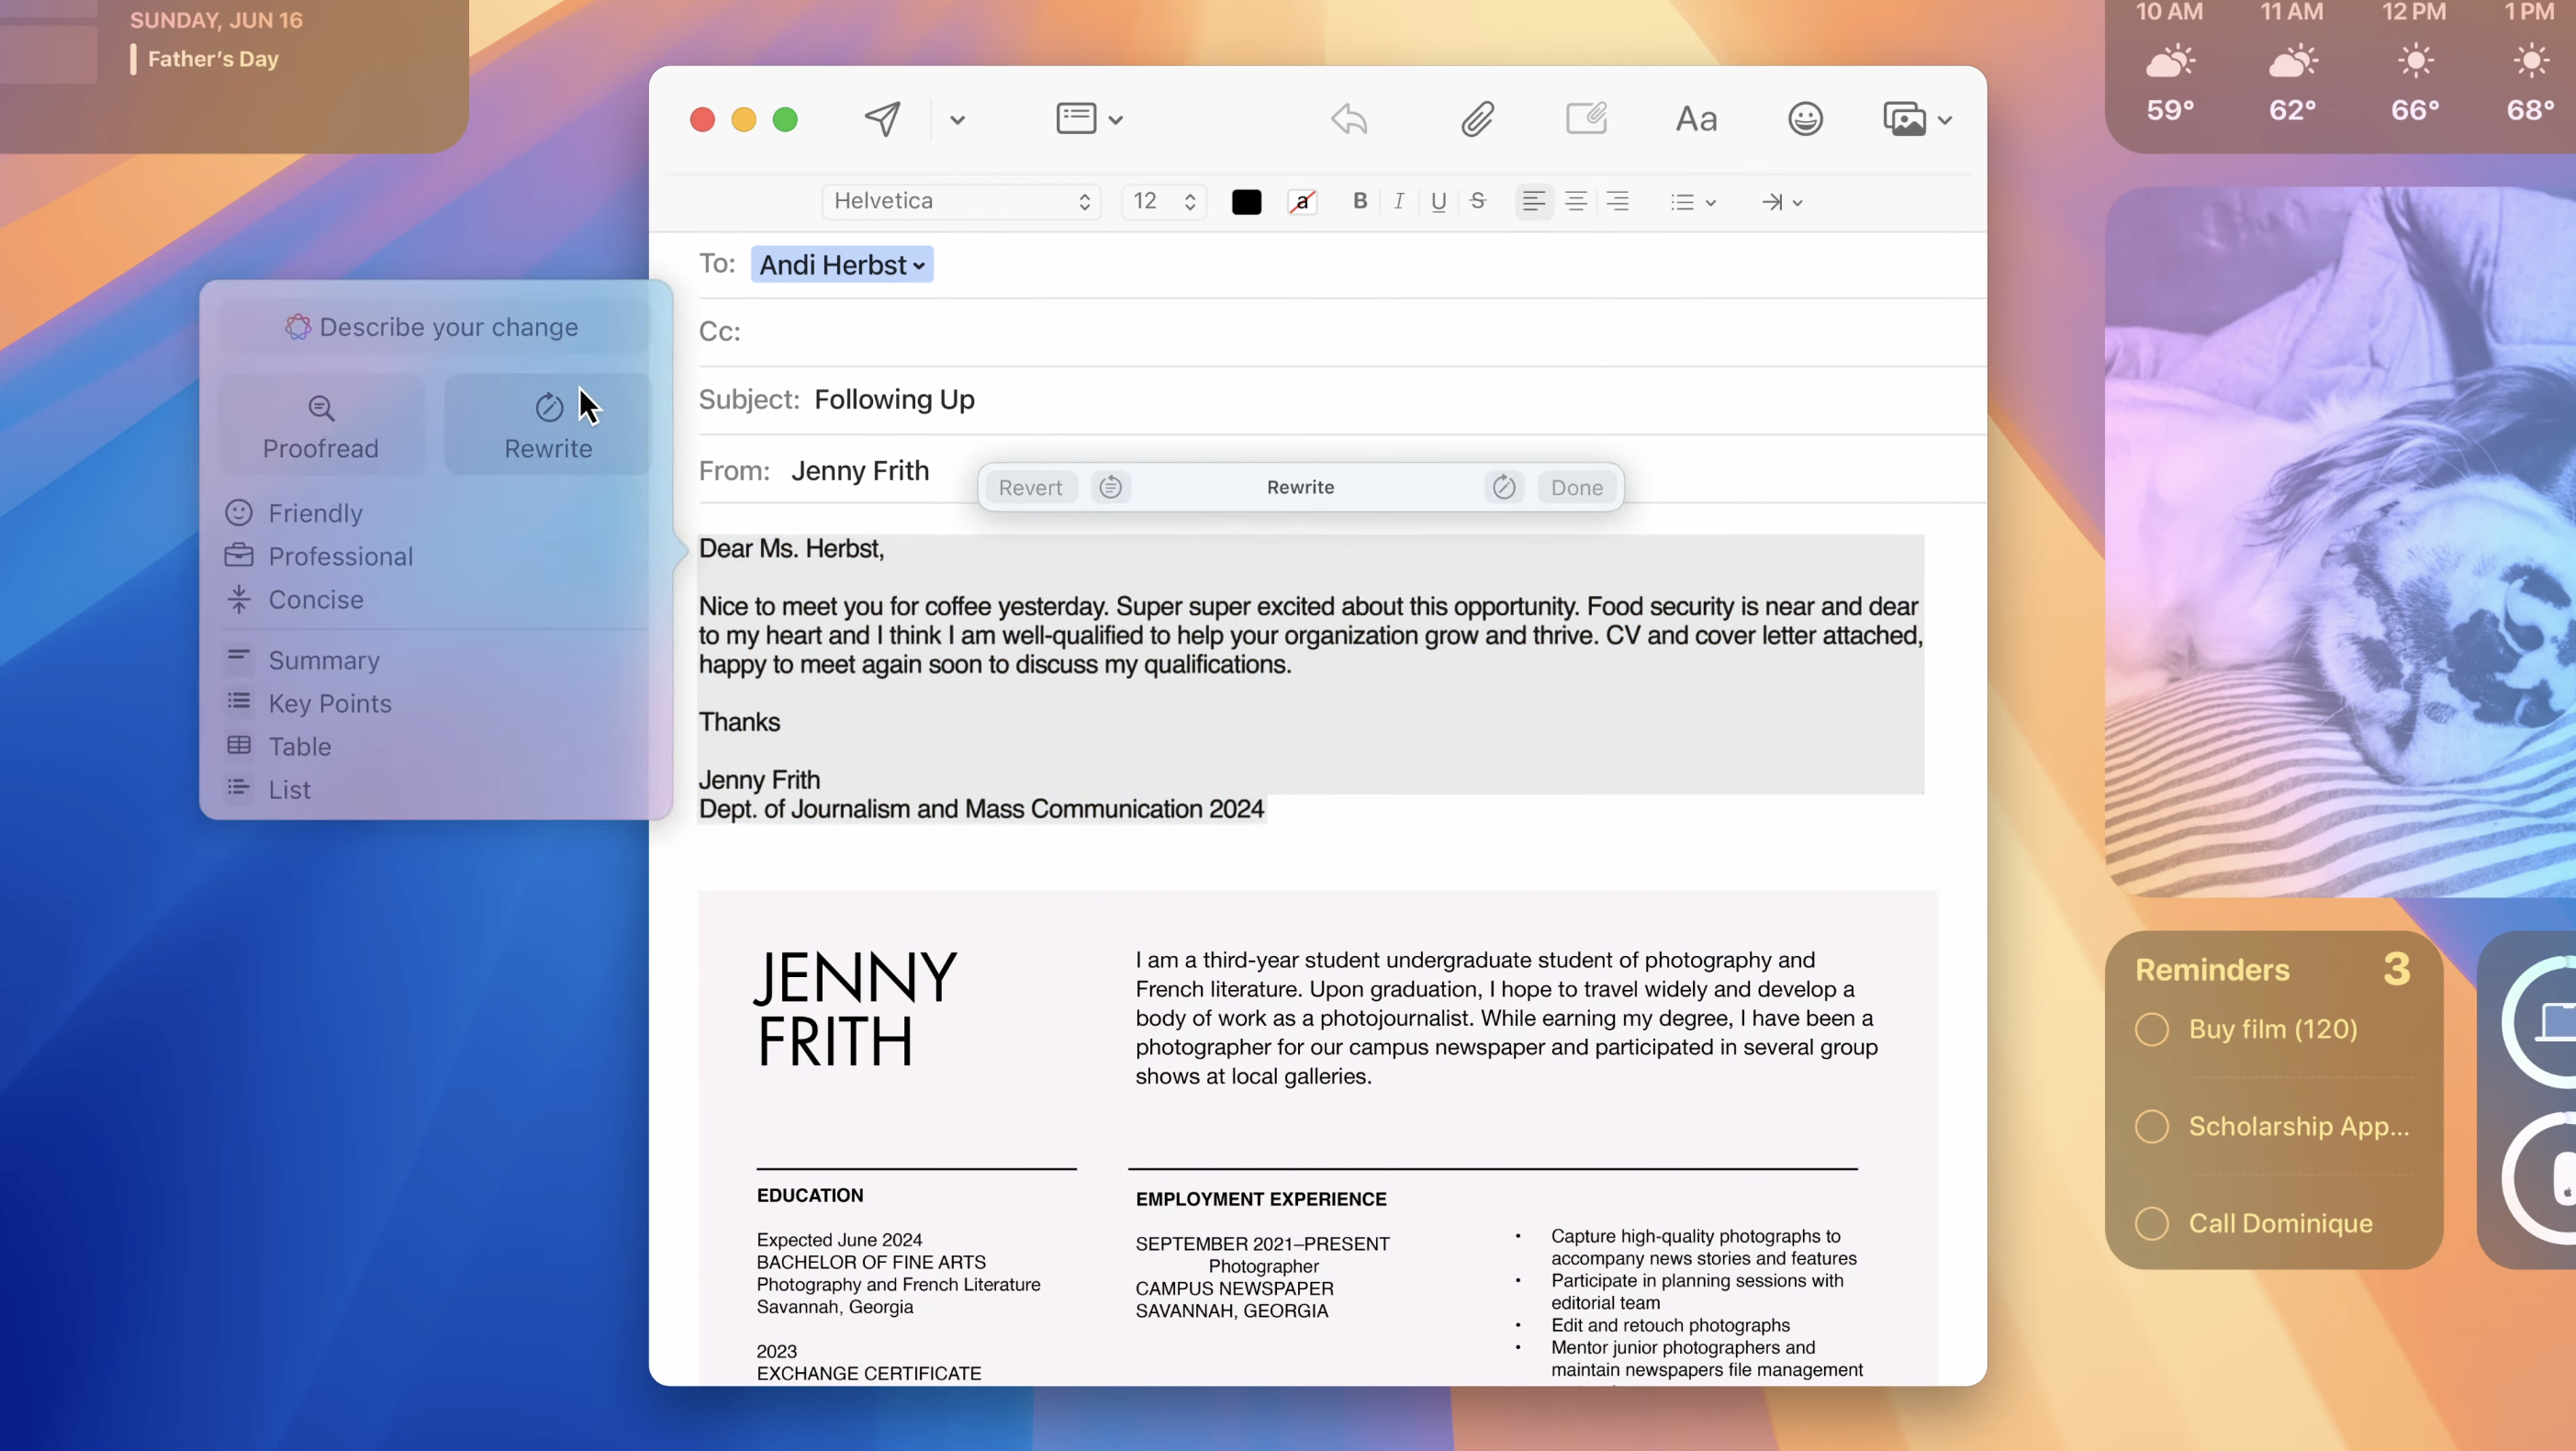Attach a file with the paperclip icon
Viewport: 2576px width, 1451px height.
point(1477,118)
